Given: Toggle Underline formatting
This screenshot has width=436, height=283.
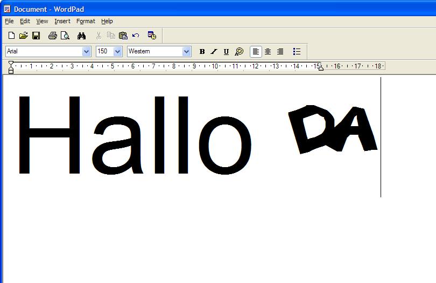Looking at the screenshot, I should click(x=226, y=52).
